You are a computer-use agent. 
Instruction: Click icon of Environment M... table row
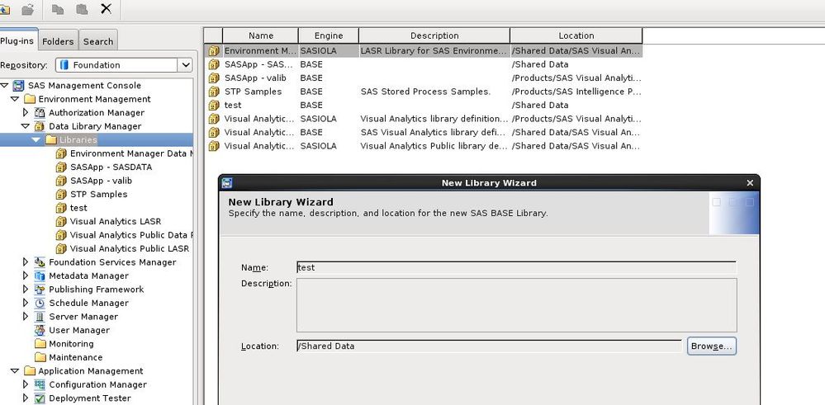click(213, 51)
